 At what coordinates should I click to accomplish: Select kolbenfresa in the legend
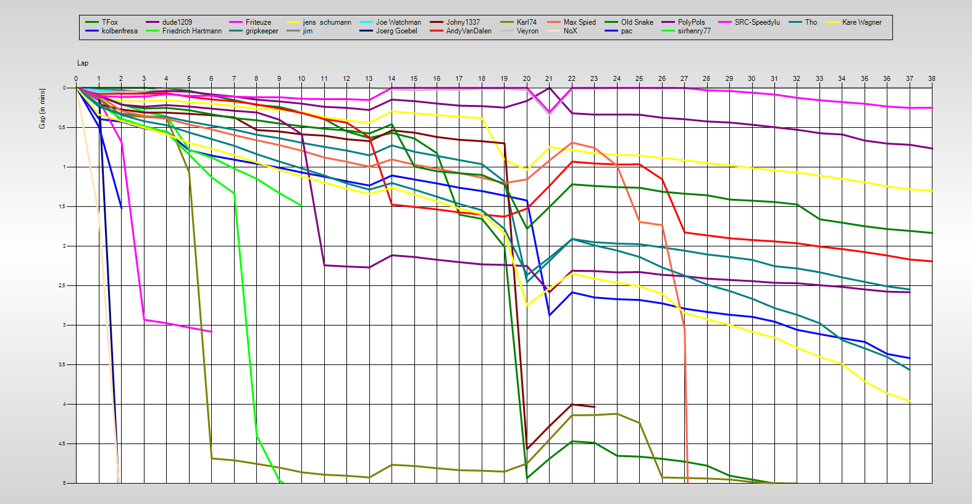(x=119, y=31)
